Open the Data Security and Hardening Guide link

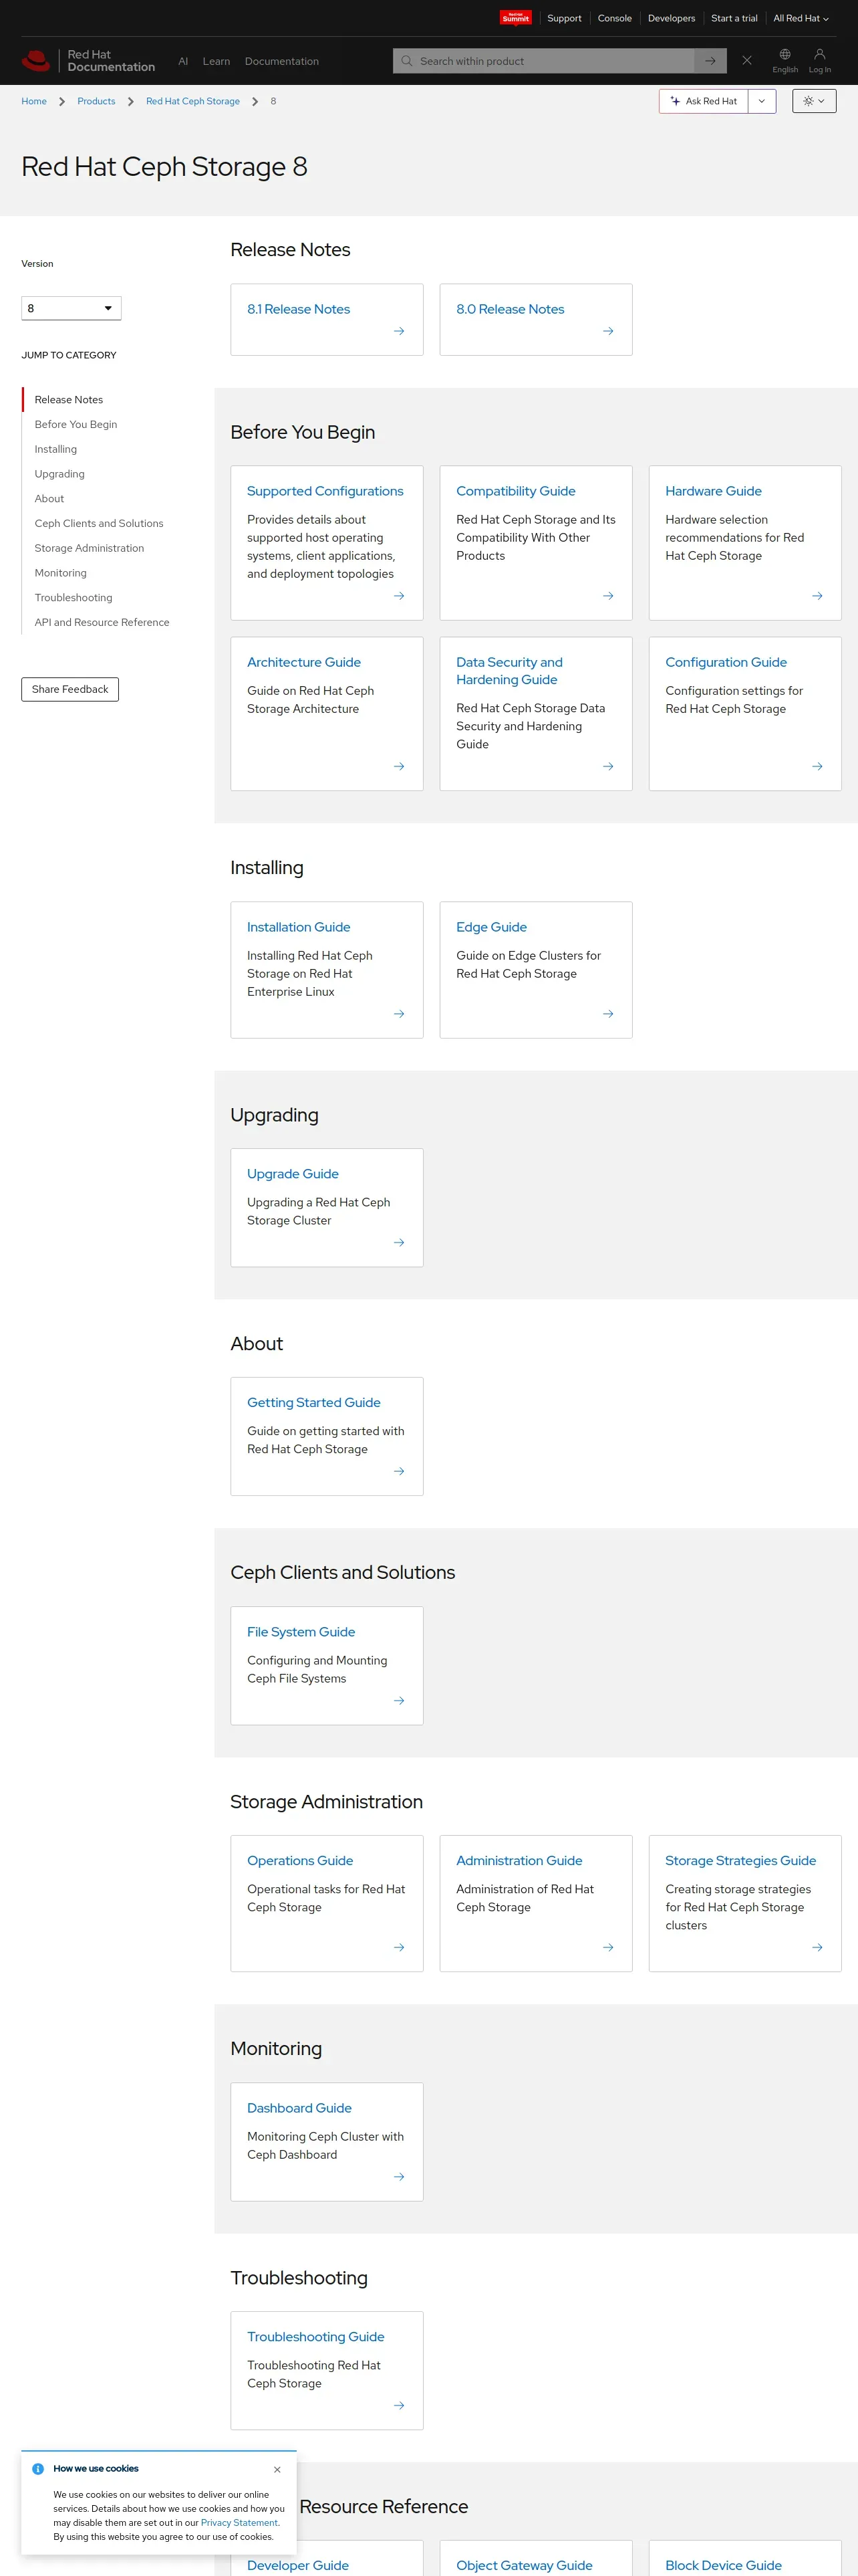[x=509, y=671]
